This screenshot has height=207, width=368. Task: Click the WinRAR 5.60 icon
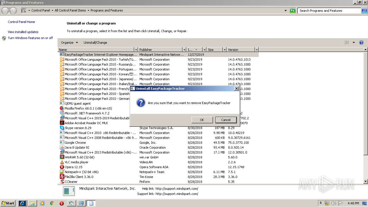(x=62, y=157)
